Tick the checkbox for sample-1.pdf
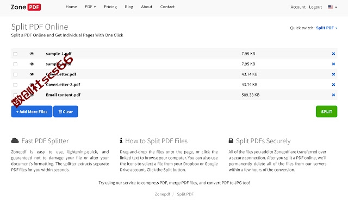Screen dimensions: 348x217 (15, 54)
